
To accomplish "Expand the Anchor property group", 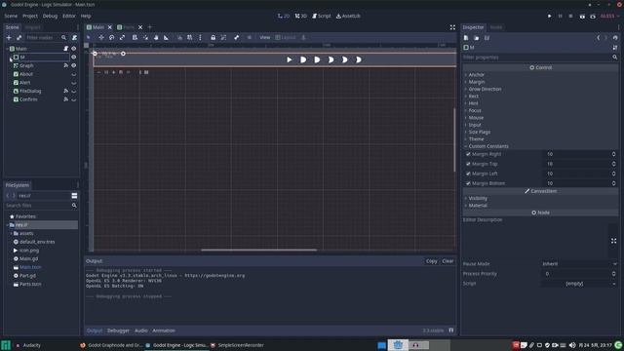I will 476,75.
